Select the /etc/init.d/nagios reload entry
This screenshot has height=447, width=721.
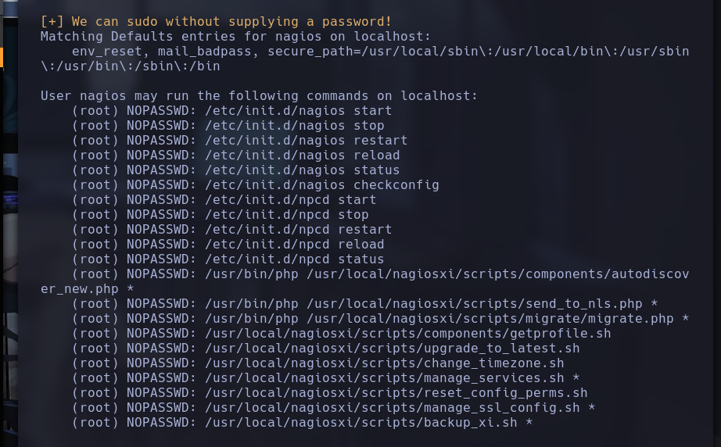point(235,156)
